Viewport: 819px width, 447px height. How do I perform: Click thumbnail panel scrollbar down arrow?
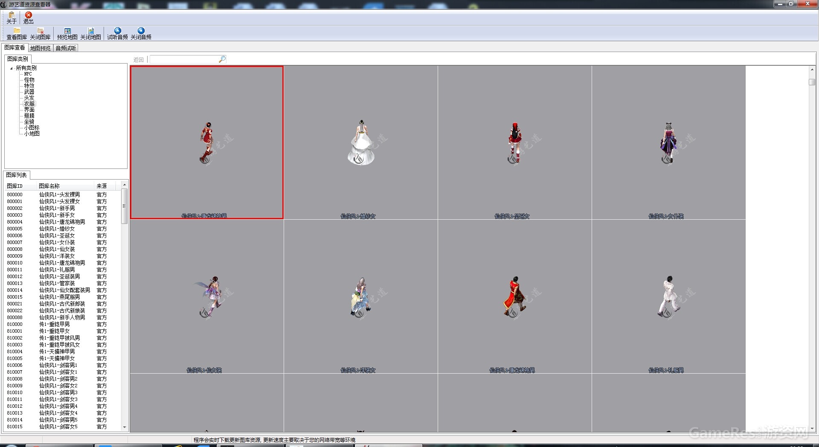coord(812,429)
